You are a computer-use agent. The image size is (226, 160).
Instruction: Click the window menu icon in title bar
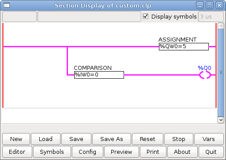(7, 5)
